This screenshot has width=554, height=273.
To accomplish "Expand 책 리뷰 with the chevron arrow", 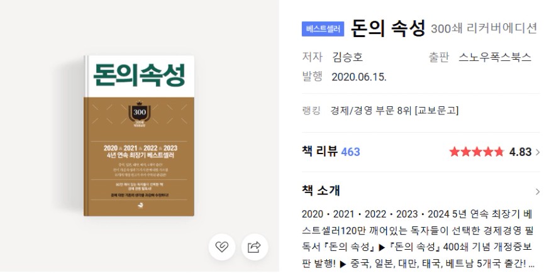I will pyautogui.click(x=538, y=152).
